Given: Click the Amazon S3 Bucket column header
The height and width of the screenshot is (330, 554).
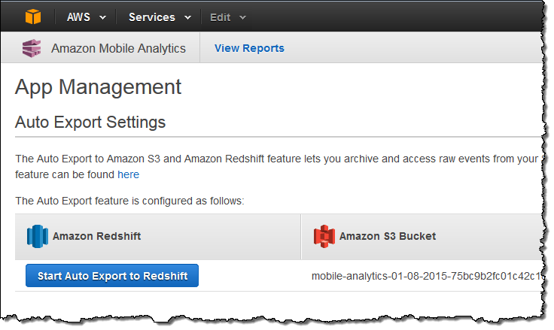Looking at the screenshot, I should 387,236.
